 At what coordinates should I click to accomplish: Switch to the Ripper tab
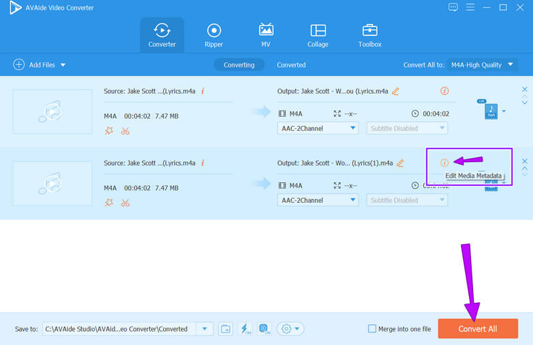point(214,35)
